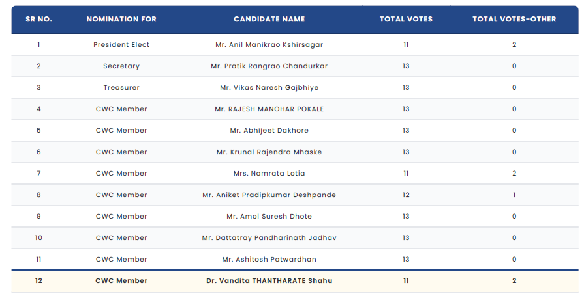584x298 pixels.
Task: Click on Mr. Krunal Rajendra Mhaske
Action: tap(269, 152)
